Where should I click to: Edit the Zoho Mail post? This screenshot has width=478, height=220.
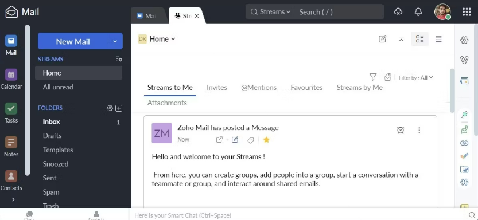[235, 140]
